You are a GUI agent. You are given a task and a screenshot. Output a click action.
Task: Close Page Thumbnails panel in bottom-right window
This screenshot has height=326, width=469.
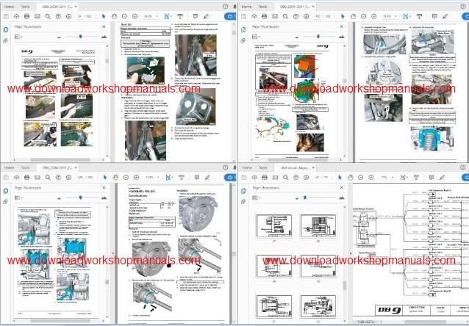(x=342, y=188)
